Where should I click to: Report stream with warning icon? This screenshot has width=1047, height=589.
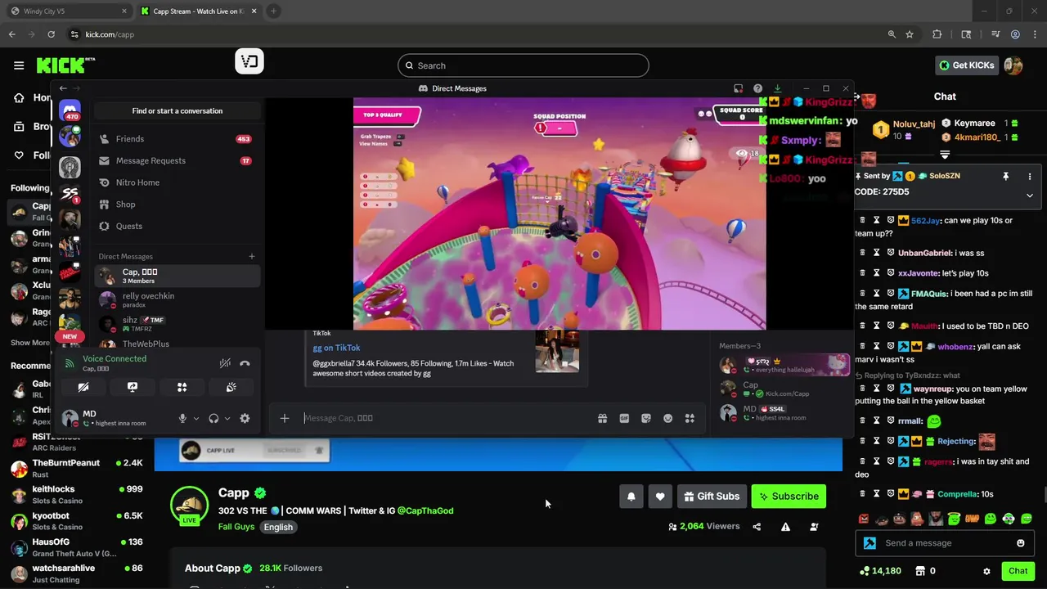click(785, 527)
